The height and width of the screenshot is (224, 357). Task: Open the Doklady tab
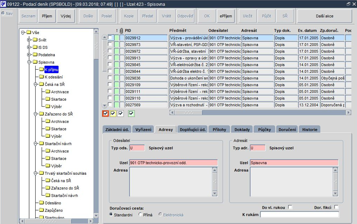[x=242, y=130]
